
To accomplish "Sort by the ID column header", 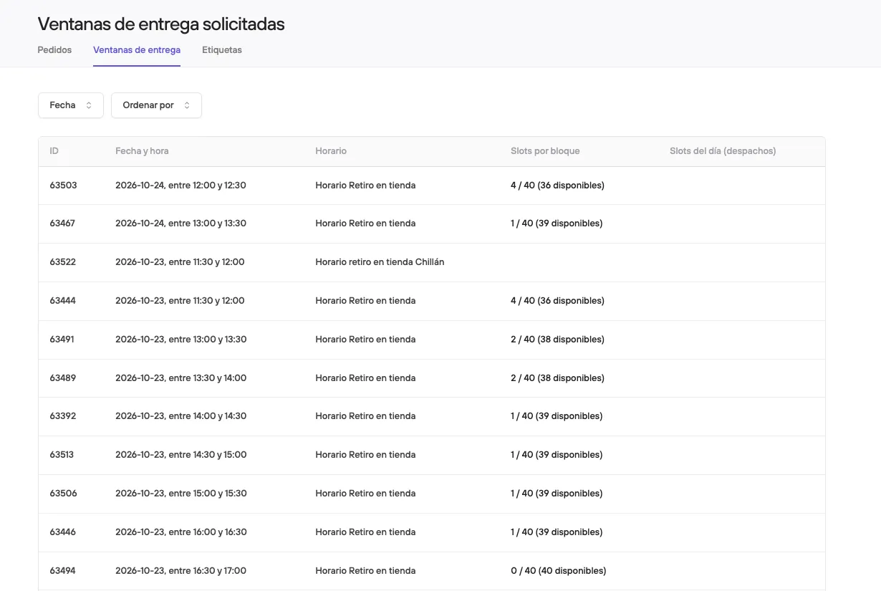I will pos(54,151).
